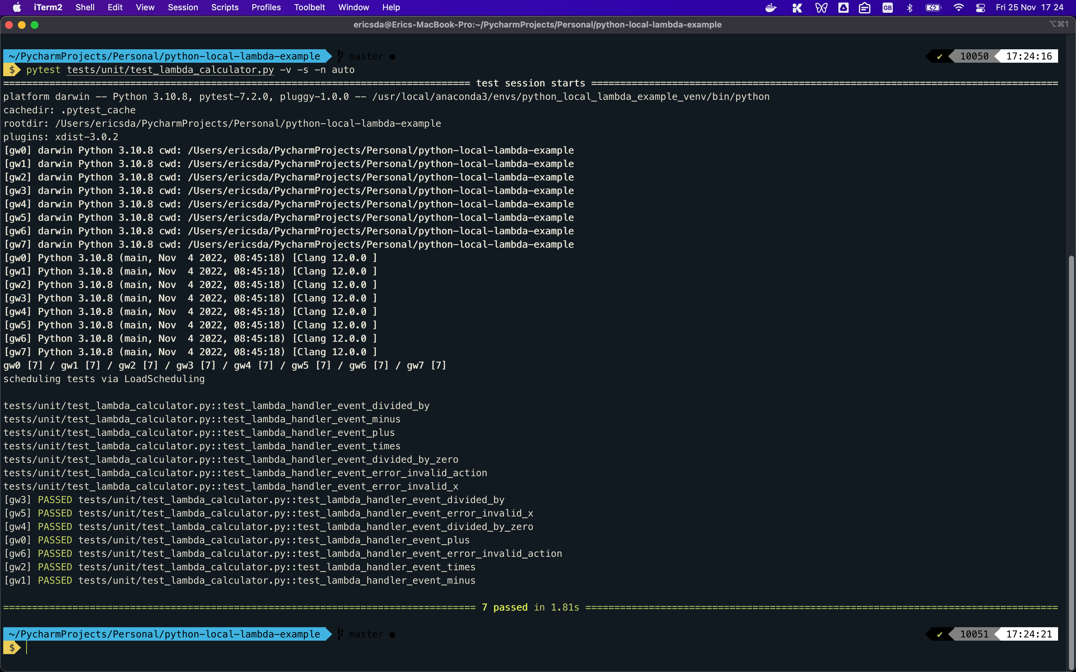Open the butterfly app menu bar icon
The height and width of the screenshot is (672, 1076).
821,8
